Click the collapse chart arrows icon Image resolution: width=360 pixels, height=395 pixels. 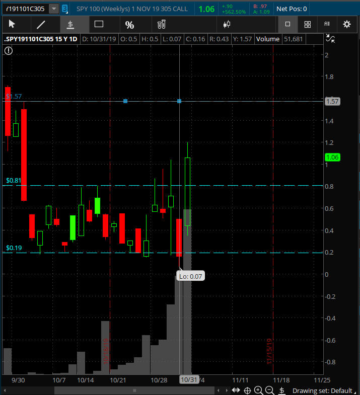[x=330, y=39]
